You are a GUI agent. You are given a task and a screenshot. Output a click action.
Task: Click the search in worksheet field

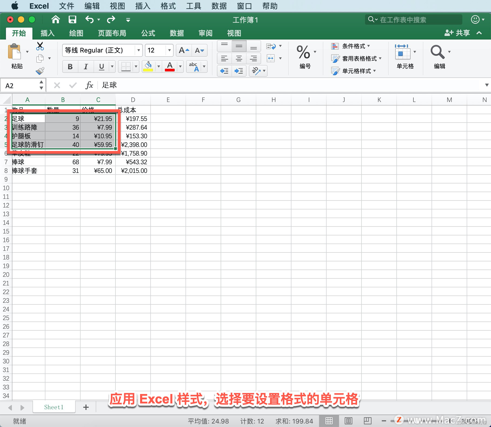point(414,19)
